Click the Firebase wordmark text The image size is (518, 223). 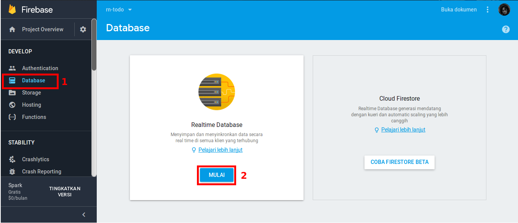point(37,10)
